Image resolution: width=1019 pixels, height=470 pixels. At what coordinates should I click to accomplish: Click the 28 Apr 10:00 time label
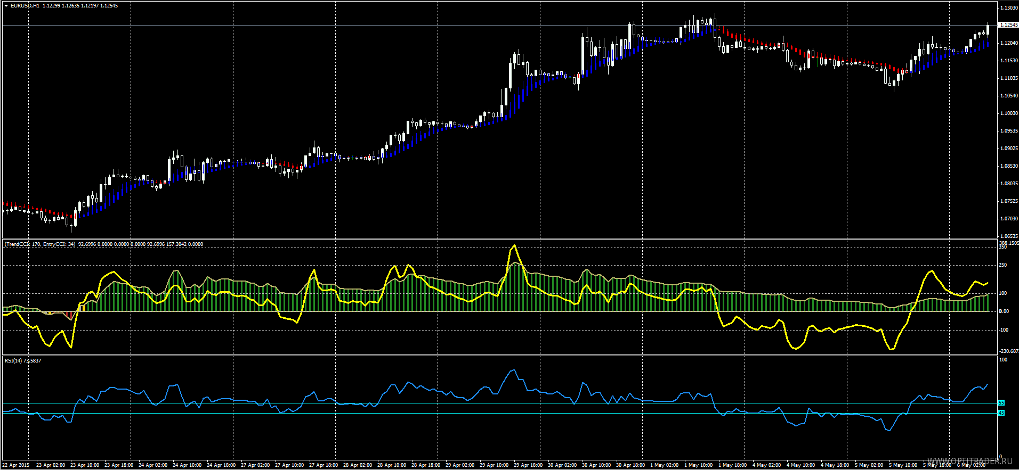392,465
